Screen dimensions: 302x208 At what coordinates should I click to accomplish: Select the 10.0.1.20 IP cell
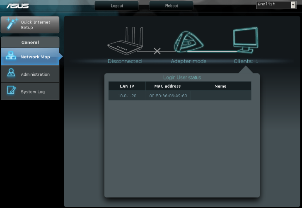pos(127,96)
